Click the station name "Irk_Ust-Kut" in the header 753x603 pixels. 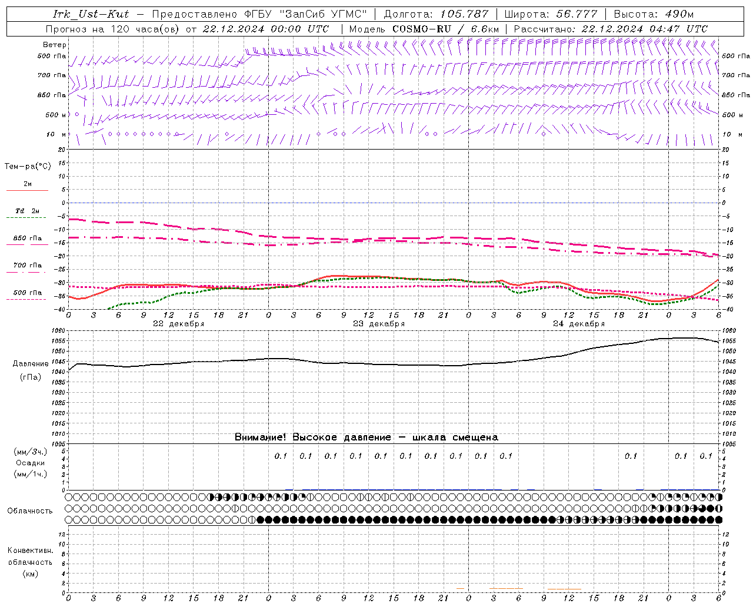pos(91,14)
